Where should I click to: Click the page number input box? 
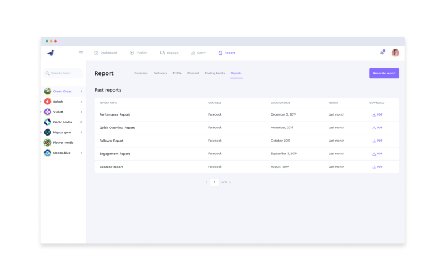(x=215, y=182)
